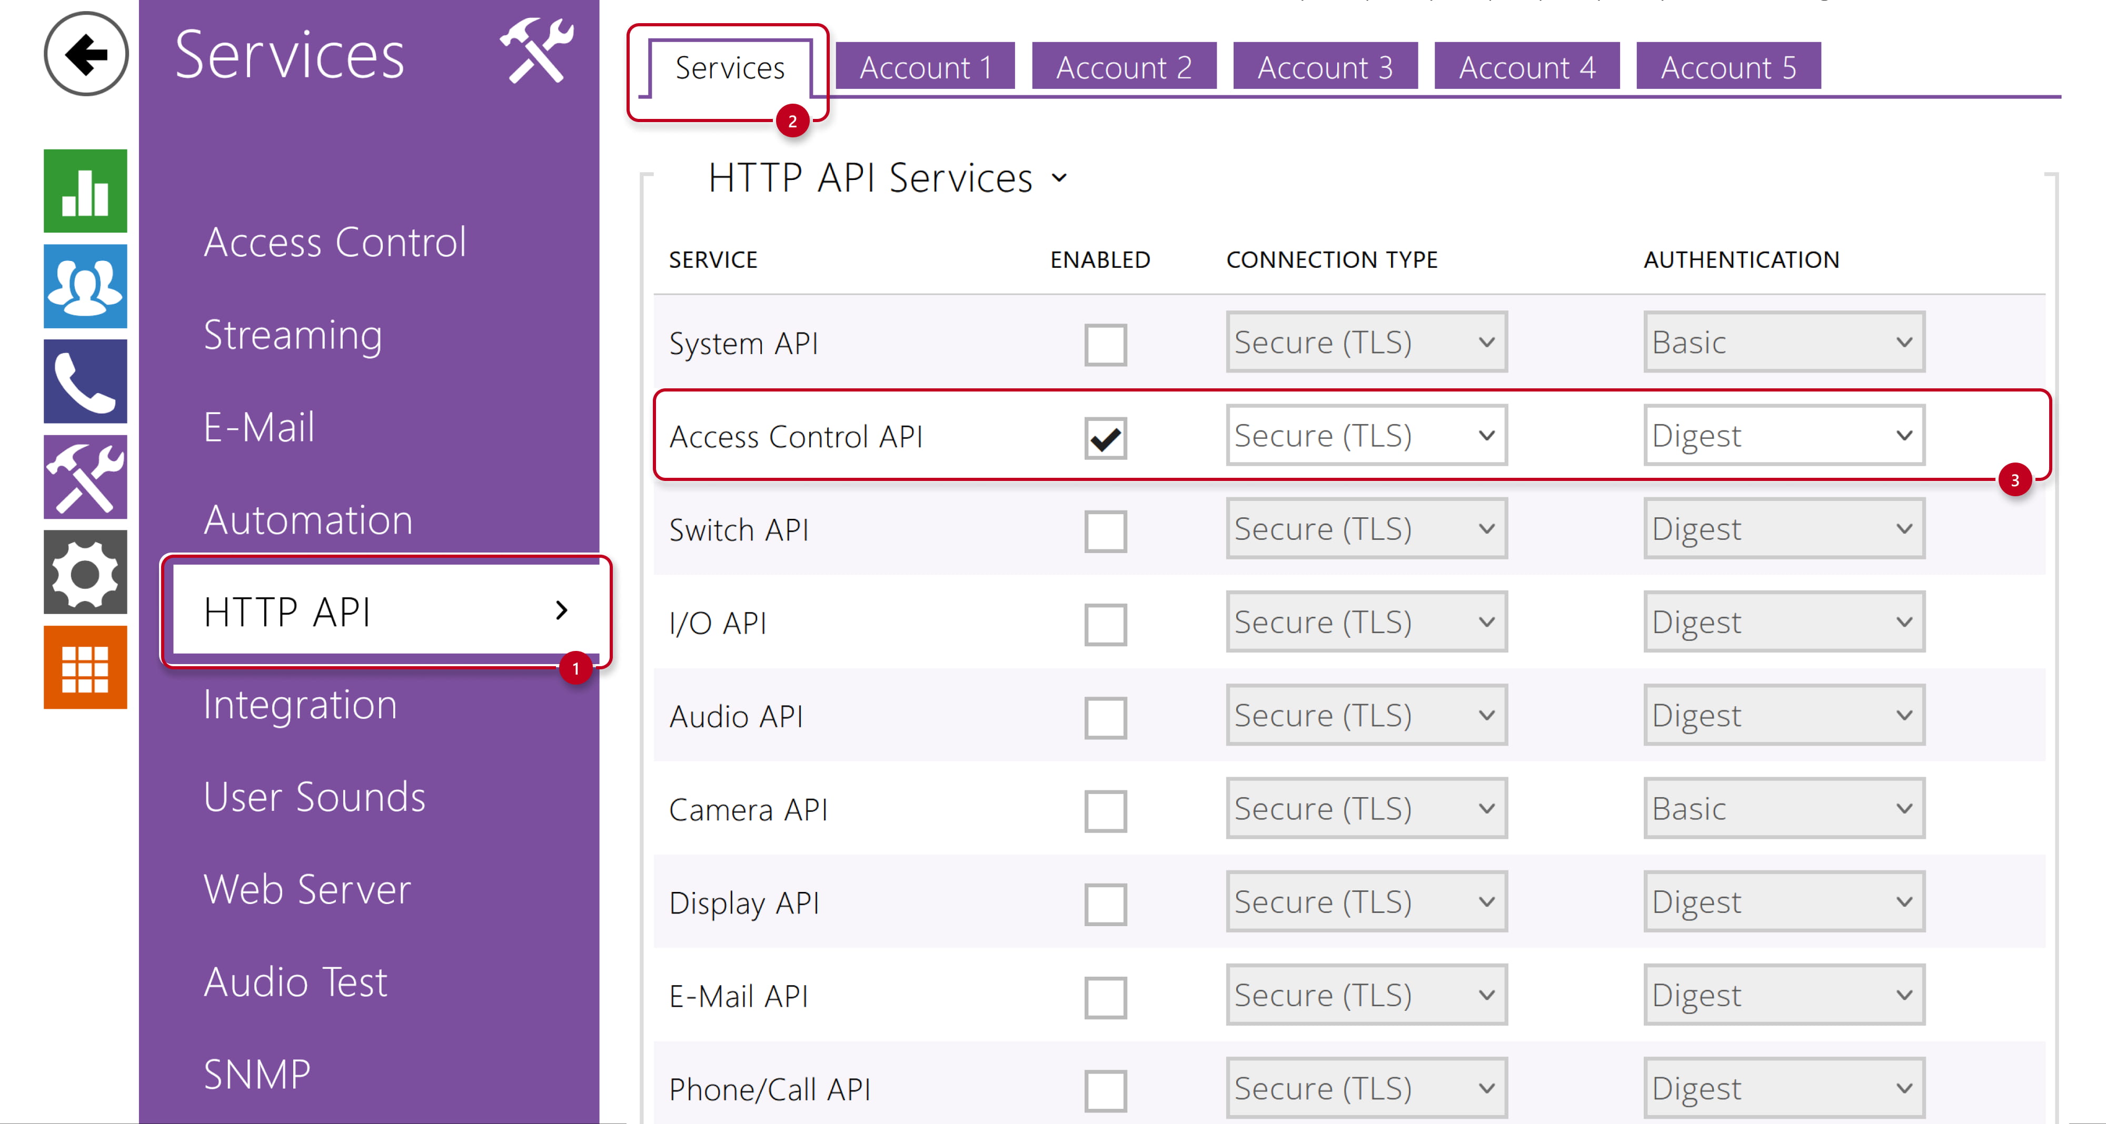This screenshot has width=2106, height=1124.
Task: Open Phone/Call API authentication dropdown
Action: 1784,1087
